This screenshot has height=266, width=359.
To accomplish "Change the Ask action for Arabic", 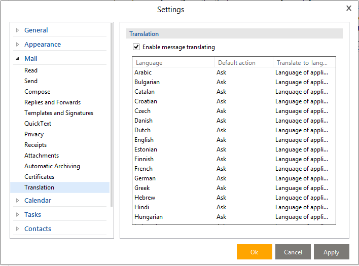I will coord(222,72).
